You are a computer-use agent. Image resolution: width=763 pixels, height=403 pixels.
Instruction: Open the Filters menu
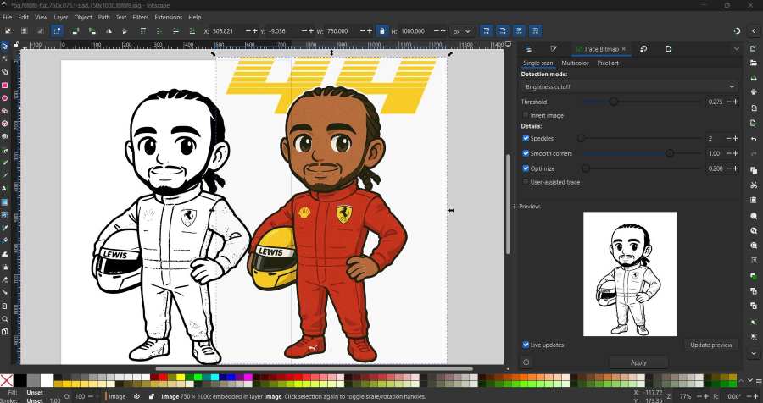click(141, 17)
